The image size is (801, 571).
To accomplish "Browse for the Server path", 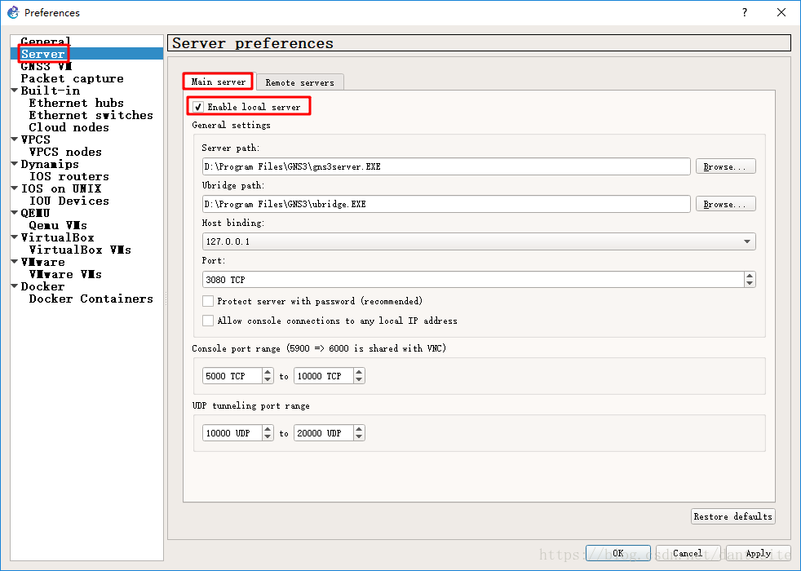I will point(725,166).
